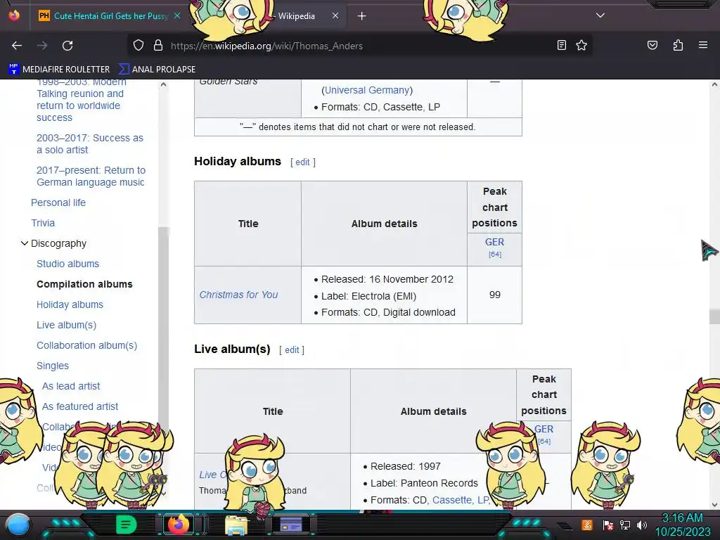
Task: Go back one page
Action: point(17,46)
